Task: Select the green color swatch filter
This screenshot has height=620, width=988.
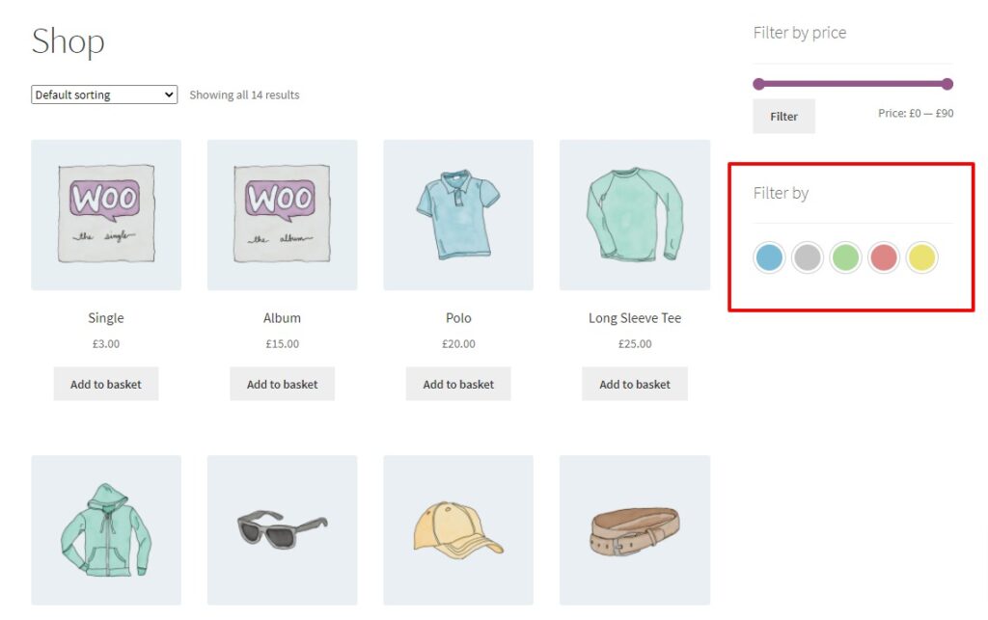Action: [x=845, y=257]
